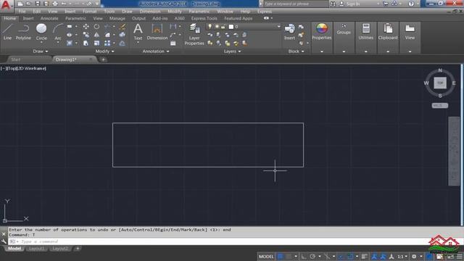Viewport: 464px width, 261px height.
Task: Activate the Scale tool in Modify panel
Action: coord(96,43)
